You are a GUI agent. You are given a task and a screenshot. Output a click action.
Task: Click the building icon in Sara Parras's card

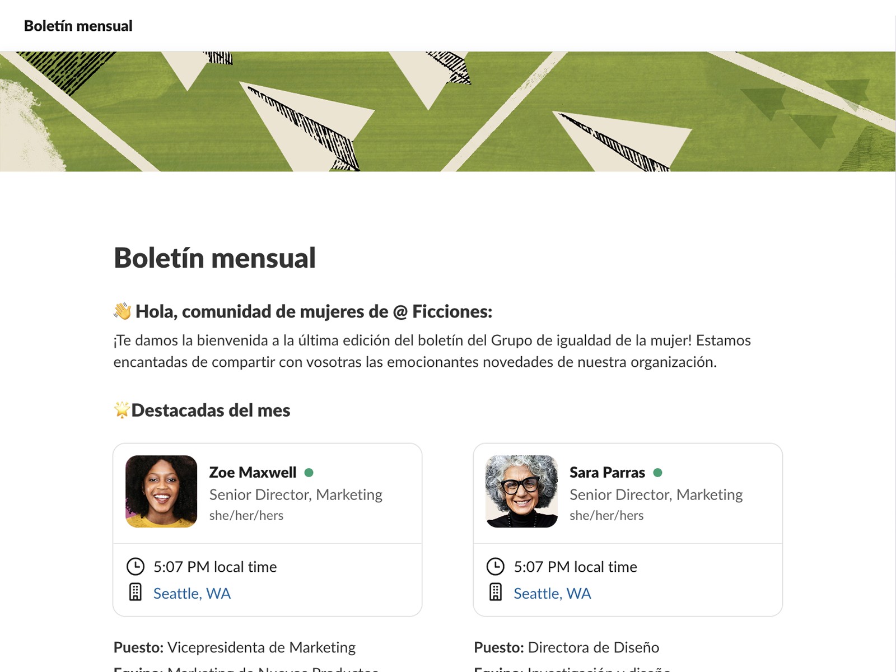pyautogui.click(x=496, y=592)
